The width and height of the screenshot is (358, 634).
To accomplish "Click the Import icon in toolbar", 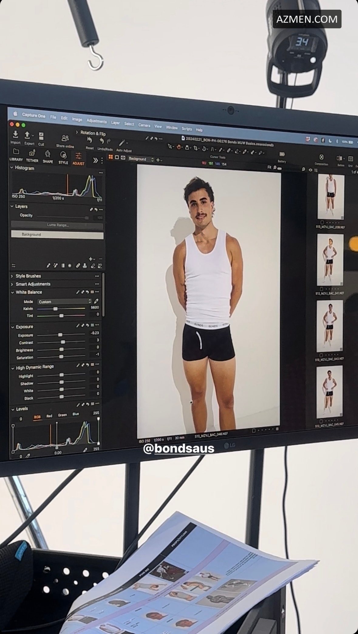I will (x=15, y=135).
